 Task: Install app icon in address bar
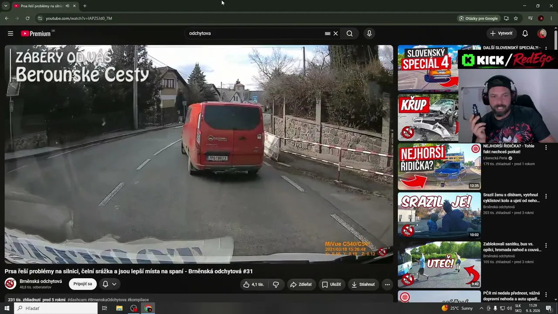pyautogui.click(x=506, y=18)
